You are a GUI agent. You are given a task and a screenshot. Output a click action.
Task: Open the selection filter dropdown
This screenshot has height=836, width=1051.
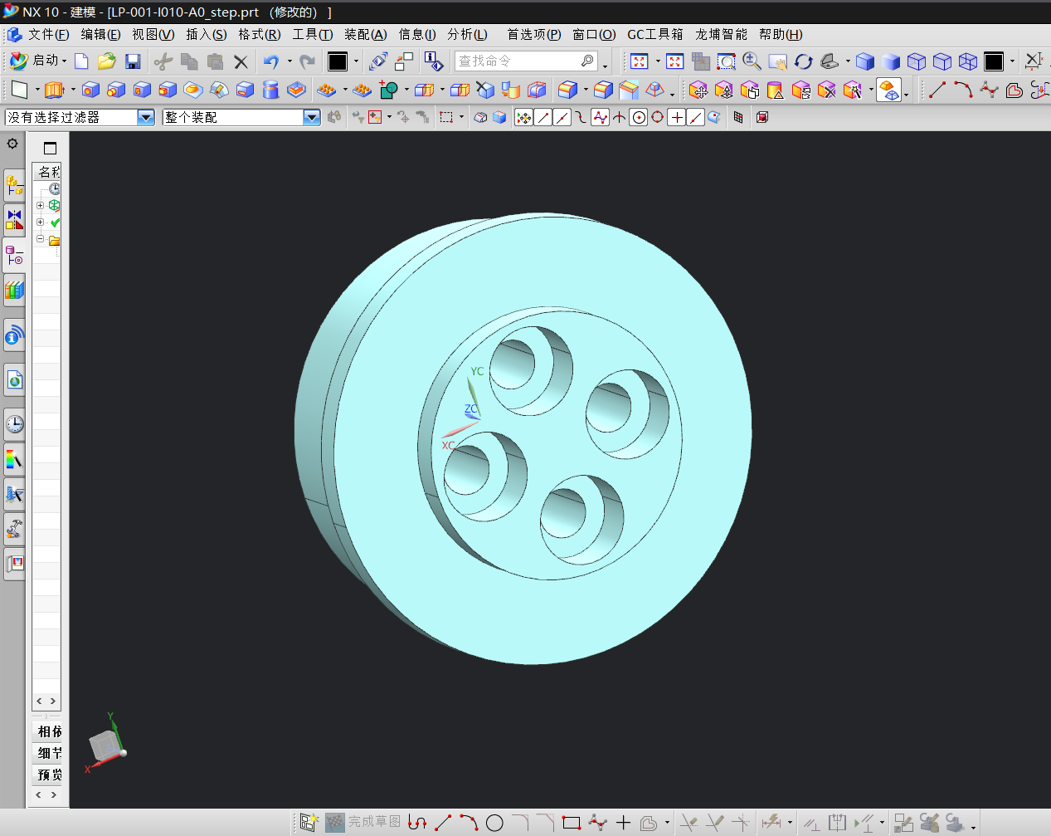[x=146, y=118]
